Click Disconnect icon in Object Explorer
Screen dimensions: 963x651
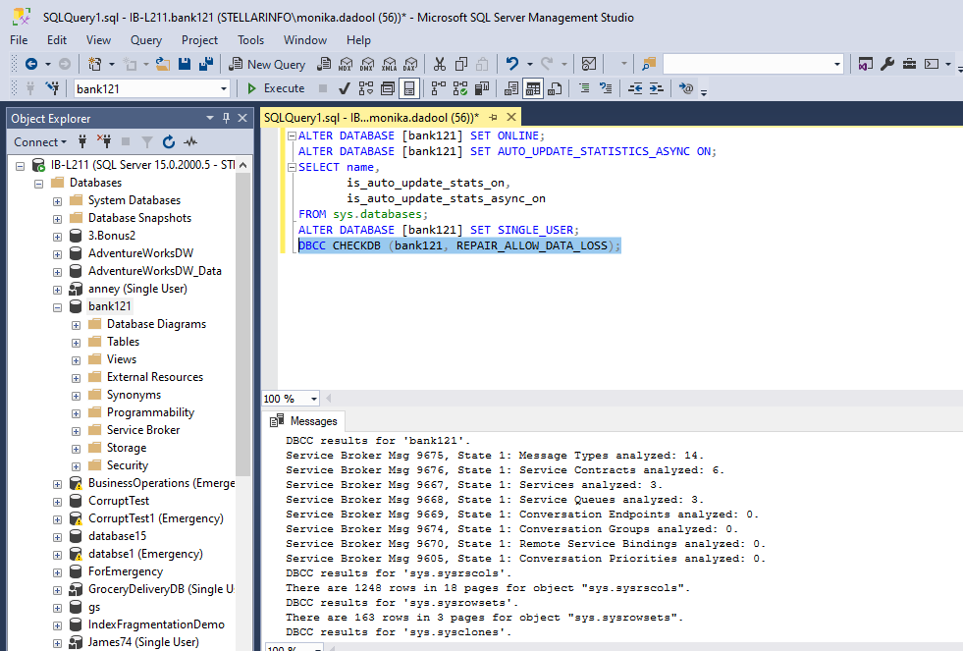[x=104, y=141]
